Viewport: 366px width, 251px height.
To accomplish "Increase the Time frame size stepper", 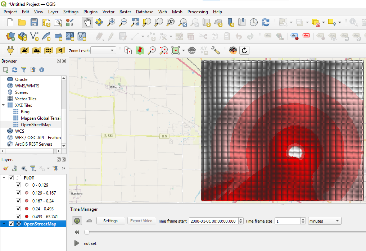I will (x=303, y=219).
